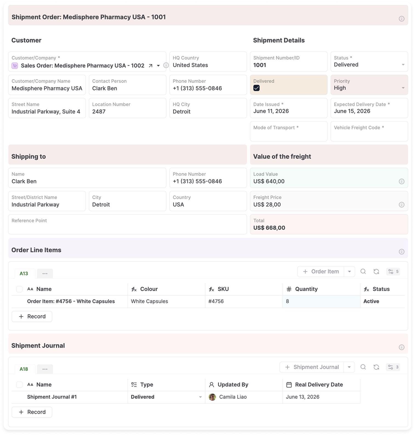Screen dimensions: 415x435
Task: Click the info icon in Order Line Items header
Action: 401,252
